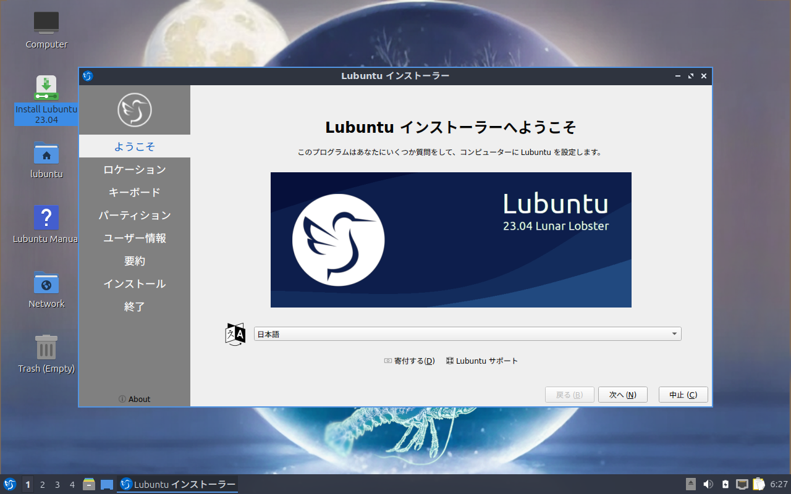Switch to virtual desktop 4
791x494 pixels.
pyautogui.click(x=72, y=484)
